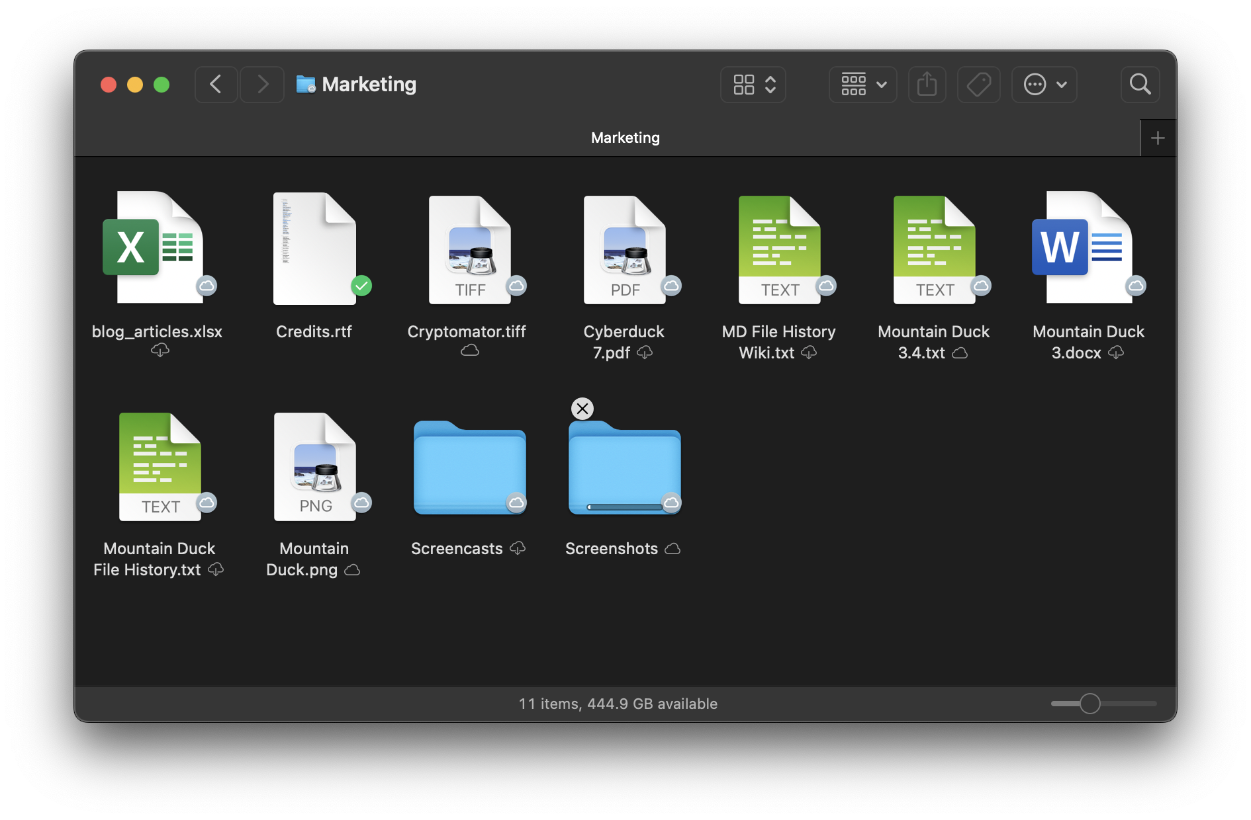
Task: Click download icon beside File History.txt
Action: click(x=216, y=569)
